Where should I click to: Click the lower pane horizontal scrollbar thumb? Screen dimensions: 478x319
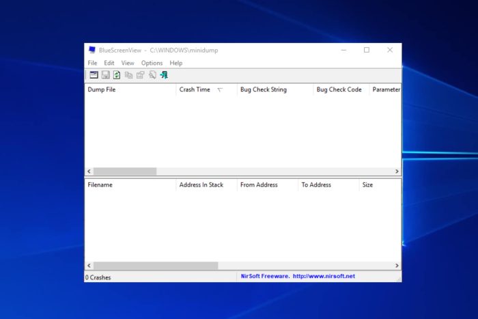[156, 266]
